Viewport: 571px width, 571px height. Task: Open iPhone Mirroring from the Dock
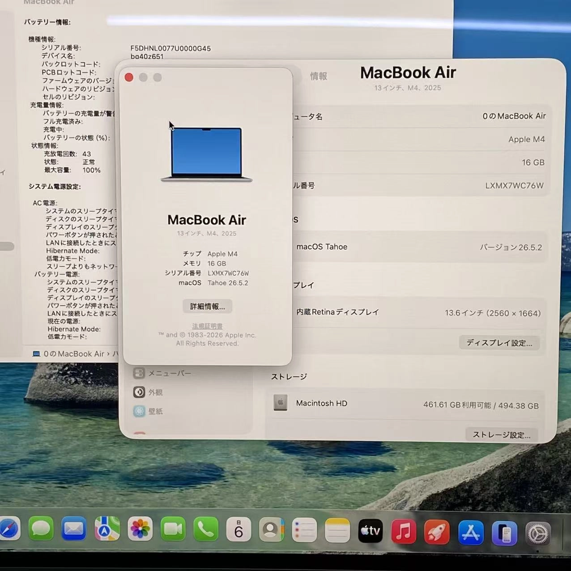tap(504, 533)
